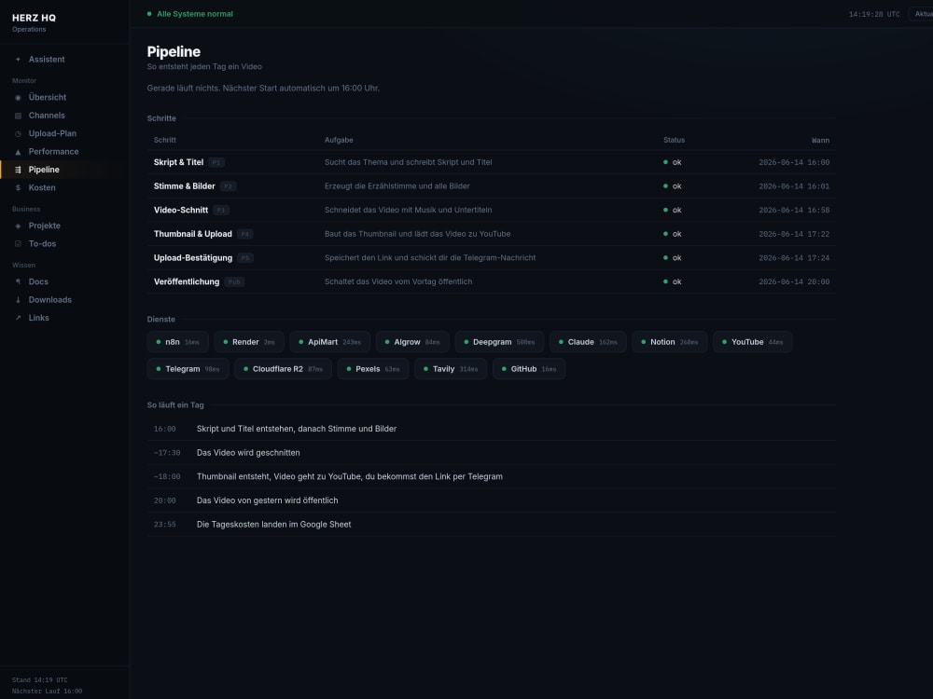Click the Notion service chip
The width and height of the screenshot is (933, 699).
669,342
